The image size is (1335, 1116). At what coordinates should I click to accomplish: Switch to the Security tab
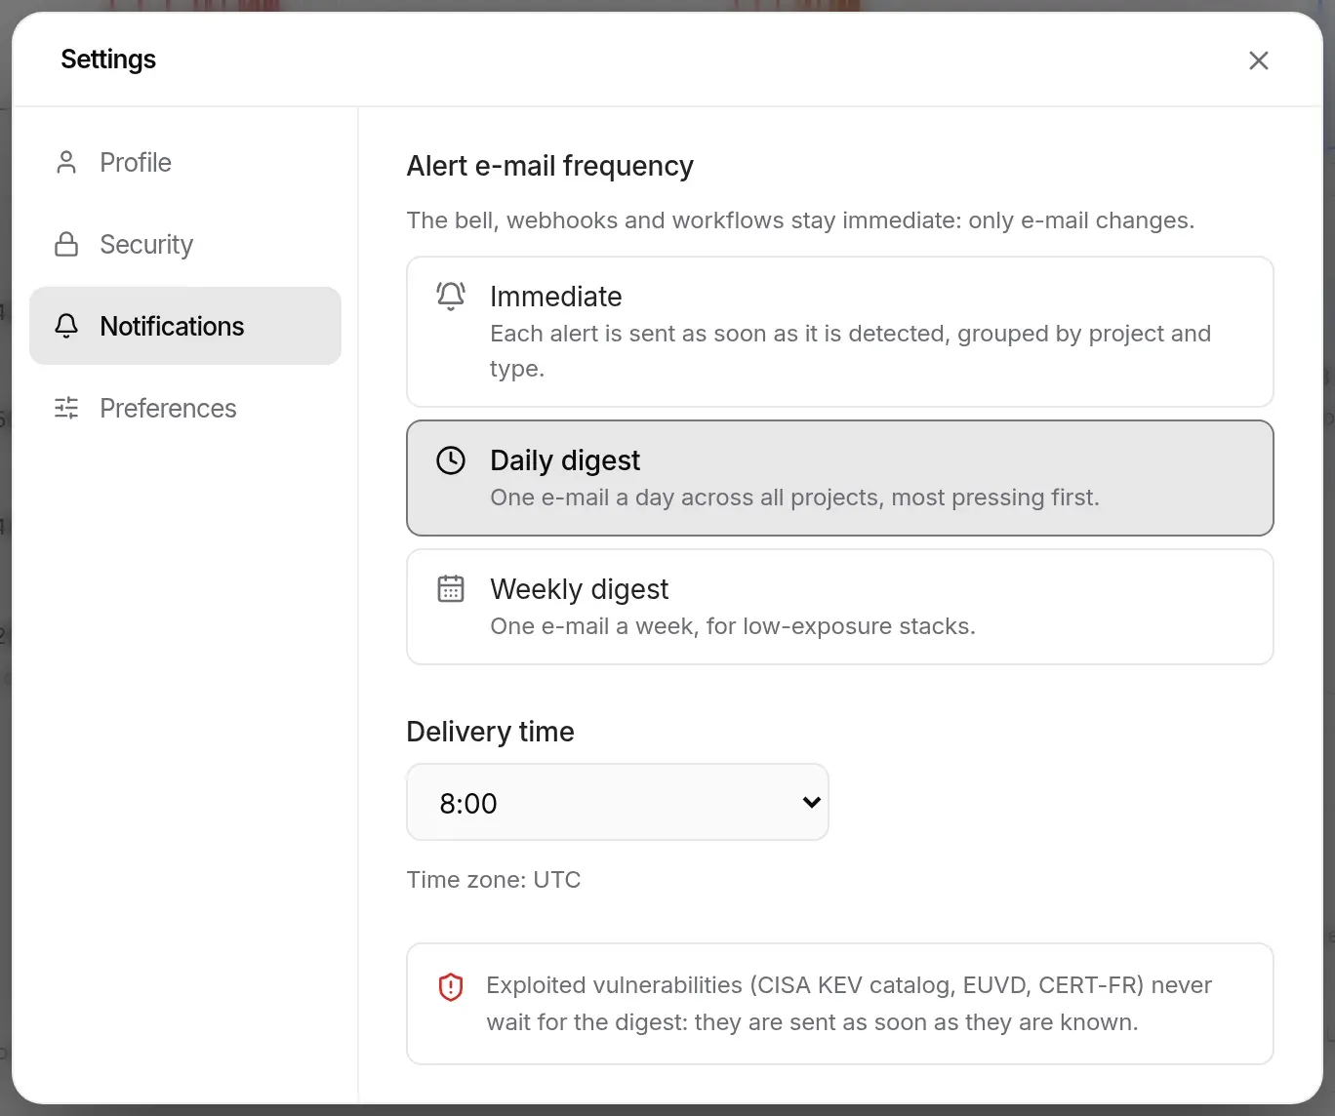(185, 244)
